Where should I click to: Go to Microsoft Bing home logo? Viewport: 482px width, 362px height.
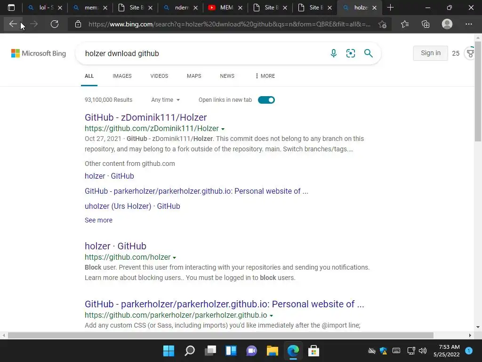point(39,53)
